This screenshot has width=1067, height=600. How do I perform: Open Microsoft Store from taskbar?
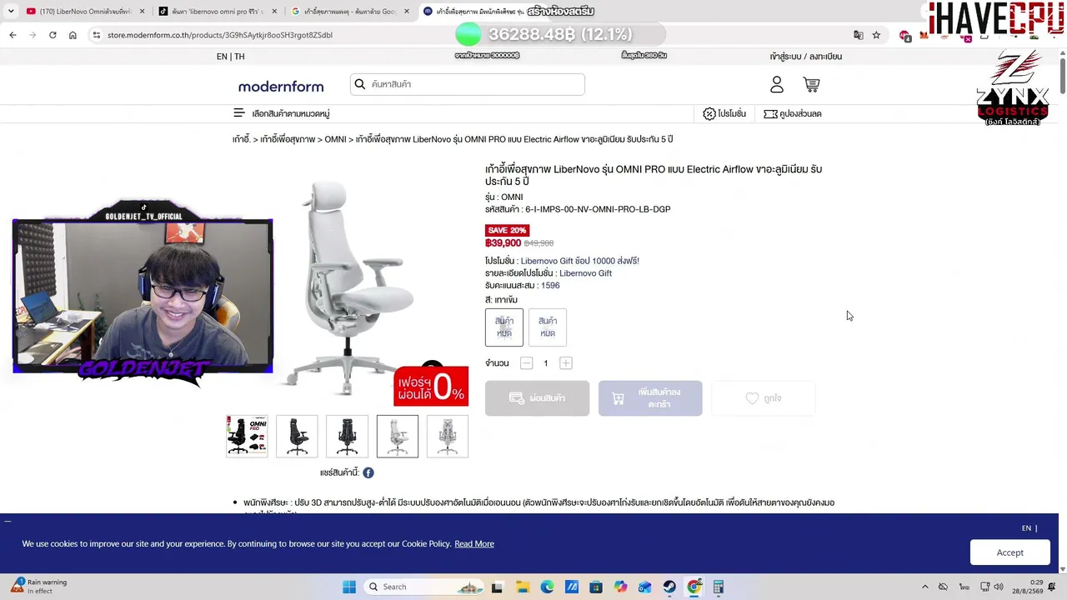click(x=596, y=587)
